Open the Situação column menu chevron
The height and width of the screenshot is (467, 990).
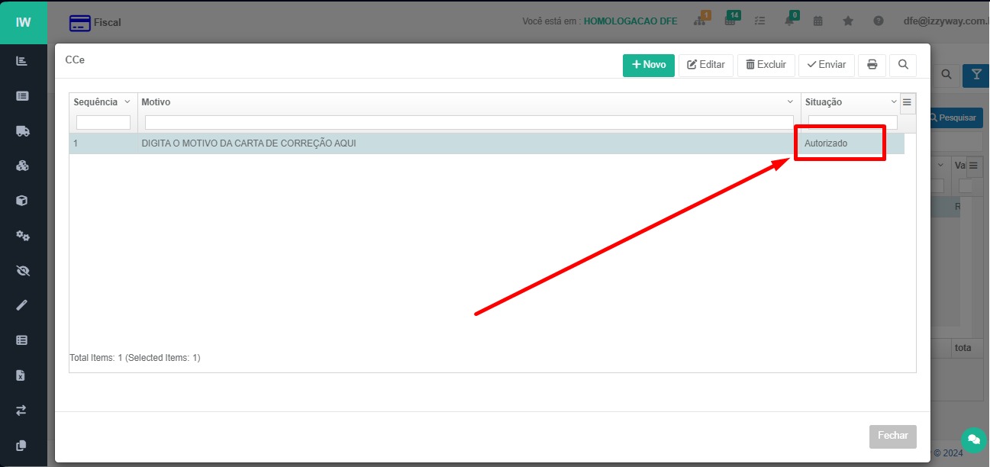coord(894,102)
